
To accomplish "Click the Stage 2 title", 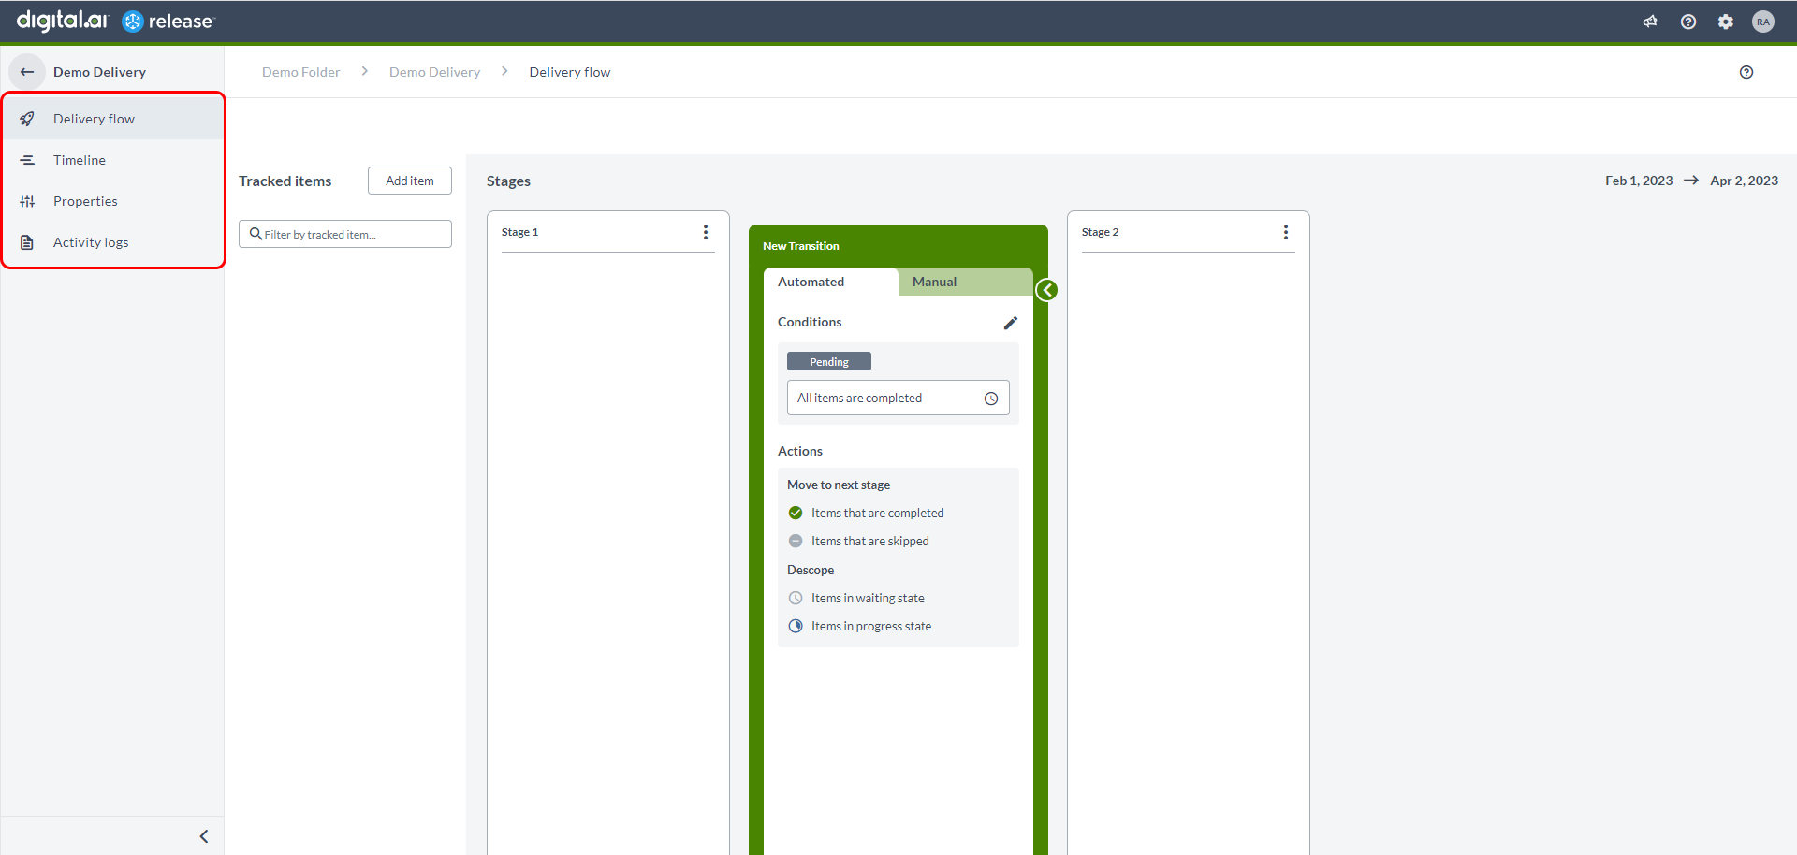I will (1100, 232).
